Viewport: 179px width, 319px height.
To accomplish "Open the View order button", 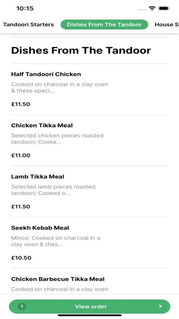I will pos(90,306).
